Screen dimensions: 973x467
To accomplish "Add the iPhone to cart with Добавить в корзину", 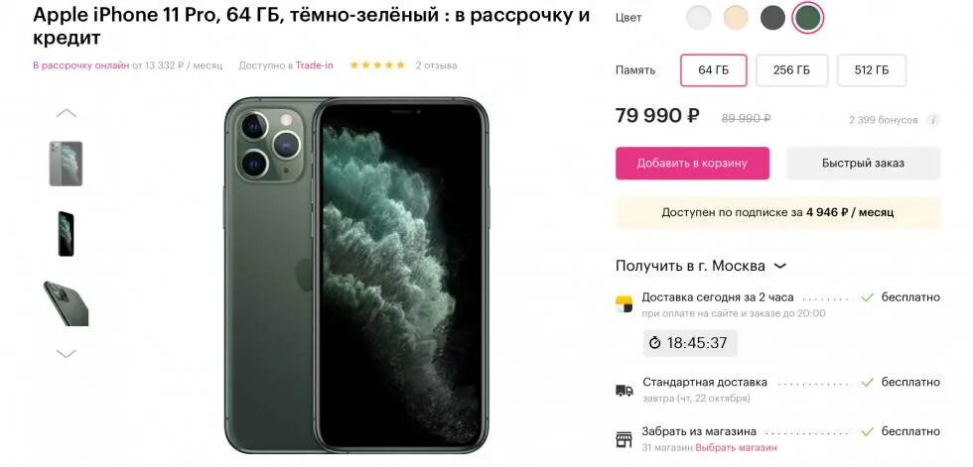I will pos(693,164).
